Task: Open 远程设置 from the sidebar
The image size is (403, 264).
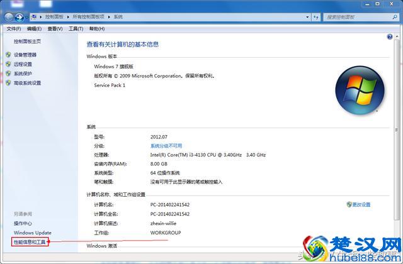Action: pos(23,64)
